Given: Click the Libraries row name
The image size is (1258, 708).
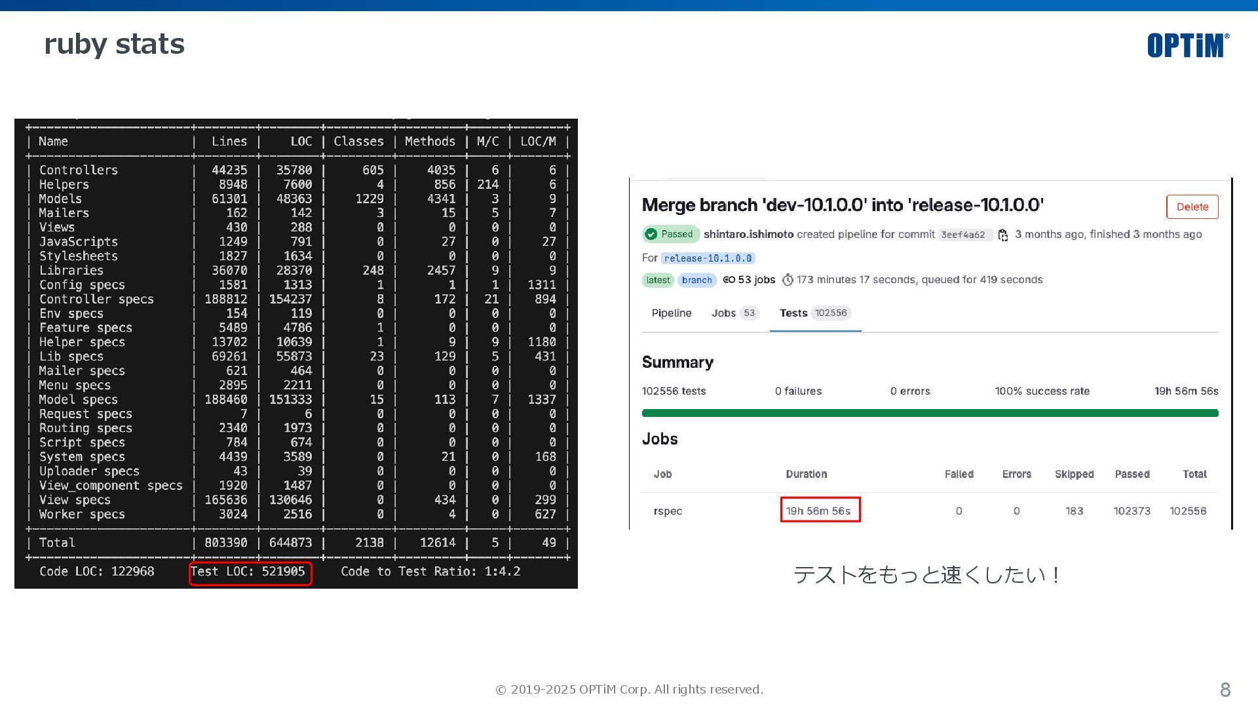Looking at the screenshot, I should (x=71, y=270).
